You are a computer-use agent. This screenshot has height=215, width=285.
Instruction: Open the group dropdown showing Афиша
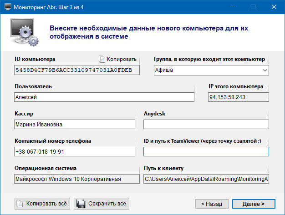(x=211, y=70)
